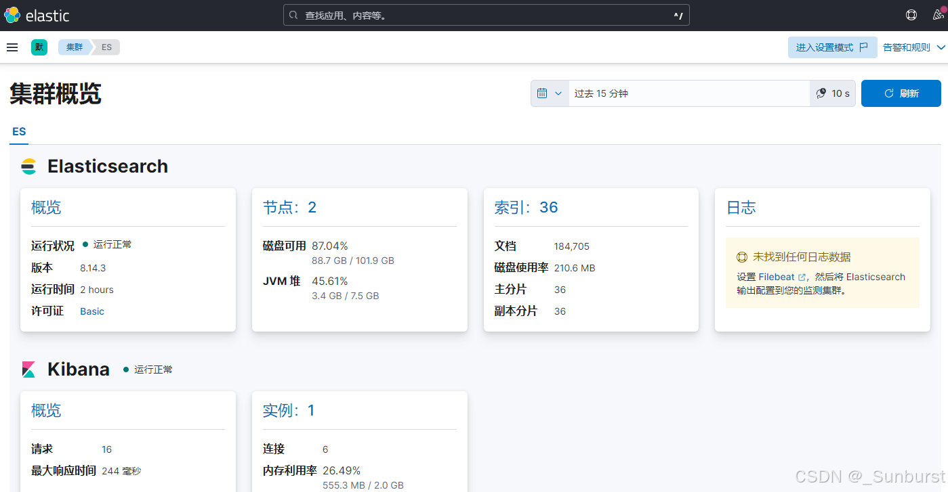This screenshot has height=492, width=948.
Task: Click the 运行时间 2 hours value
Action: tap(97, 290)
